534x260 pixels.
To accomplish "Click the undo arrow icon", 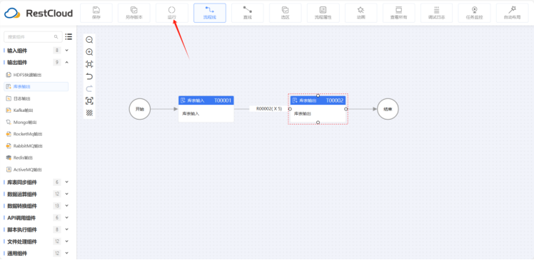I will 89,76.
